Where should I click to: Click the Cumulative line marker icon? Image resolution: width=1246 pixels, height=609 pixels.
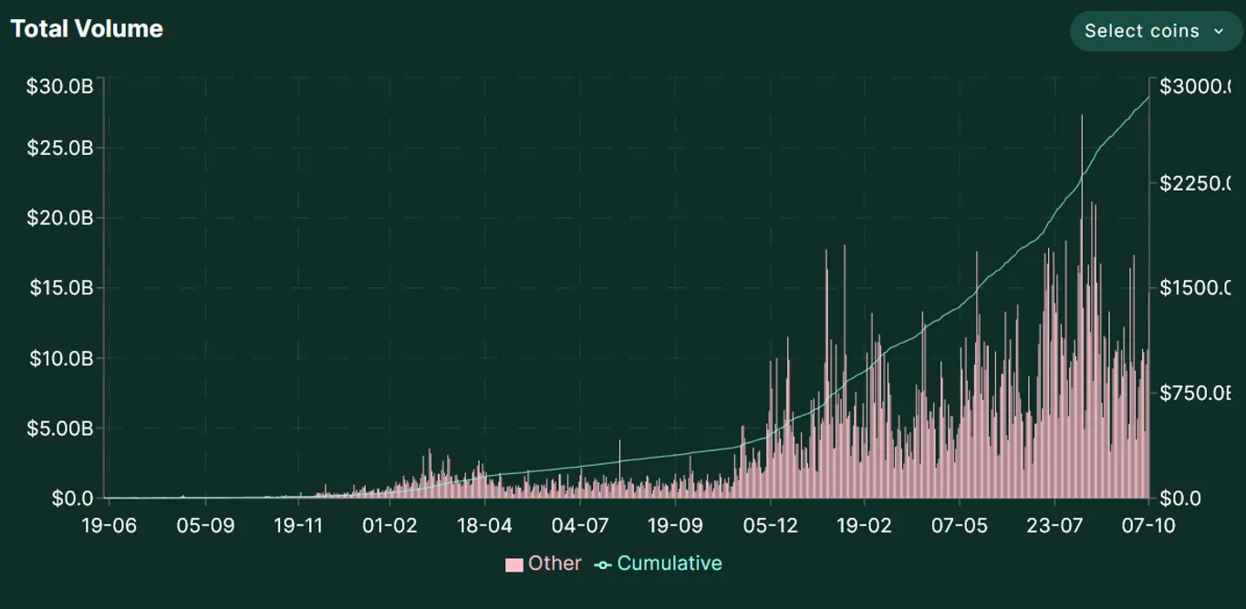[603, 565]
